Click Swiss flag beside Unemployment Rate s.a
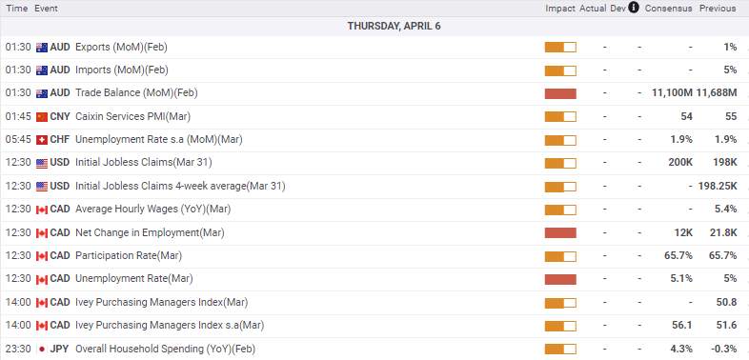The height and width of the screenshot is (360, 749). 42,140
